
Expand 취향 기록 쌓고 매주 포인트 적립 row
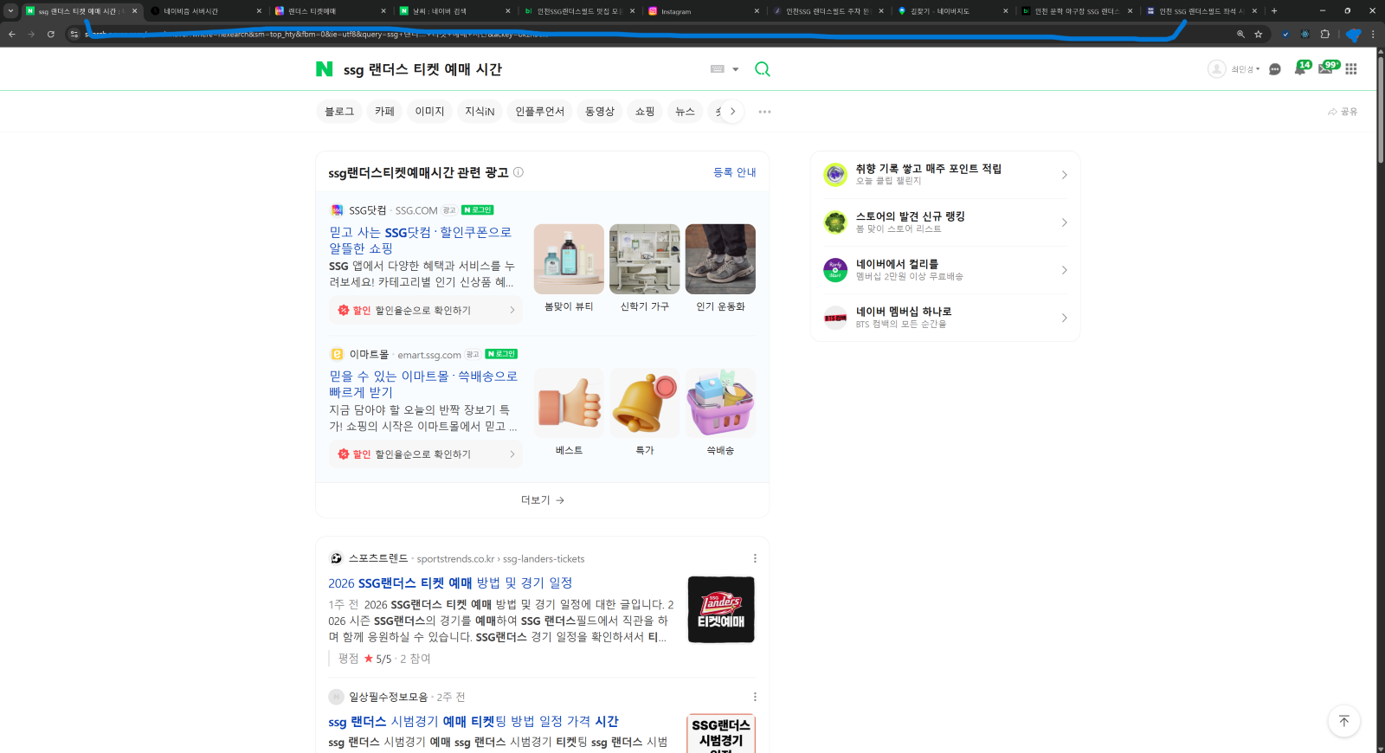(945, 175)
